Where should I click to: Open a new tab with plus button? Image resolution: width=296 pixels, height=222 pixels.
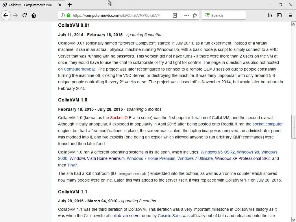pyautogui.click(x=70, y=5)
